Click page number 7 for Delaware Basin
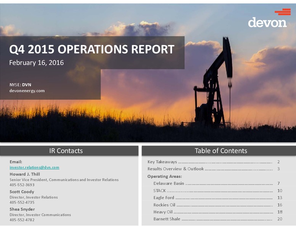Screen dimensions: 296x229 [x=278, y=183]
